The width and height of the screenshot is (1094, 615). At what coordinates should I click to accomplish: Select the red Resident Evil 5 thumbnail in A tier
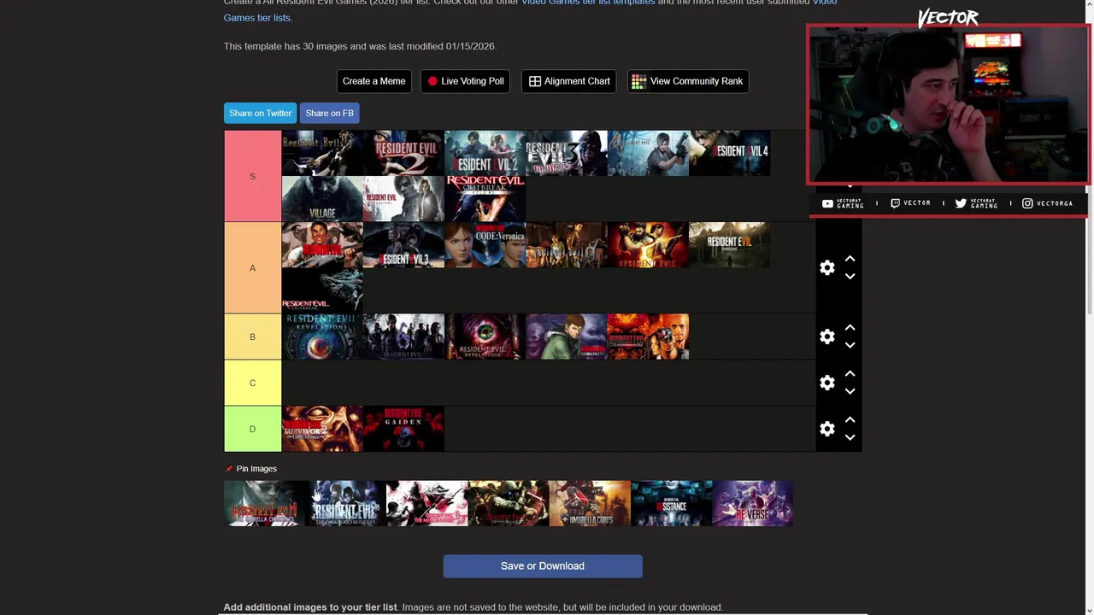point(648,245)
